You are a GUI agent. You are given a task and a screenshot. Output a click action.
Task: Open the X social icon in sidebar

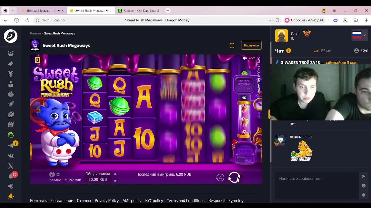11,166
